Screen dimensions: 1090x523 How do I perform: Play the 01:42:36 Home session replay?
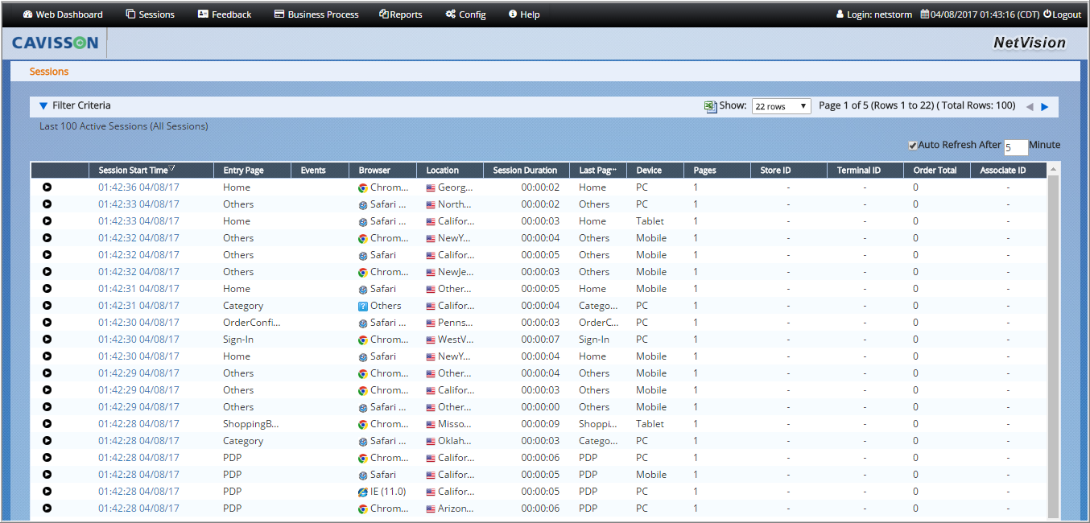(47, 187)
